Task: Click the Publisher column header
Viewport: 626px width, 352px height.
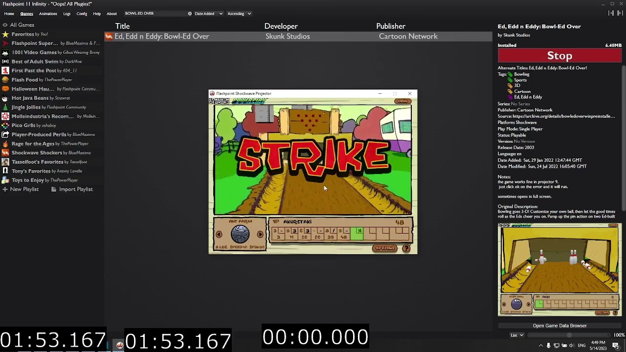Action: 391,26
